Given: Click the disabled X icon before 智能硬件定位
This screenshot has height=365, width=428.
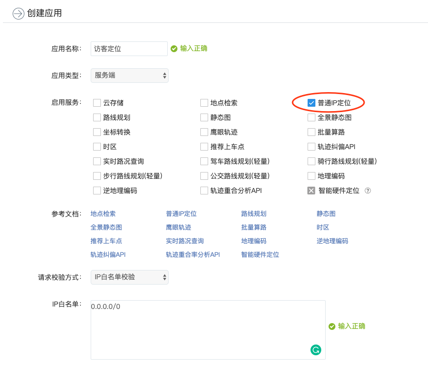Looking at the screenshot, I should (x=311, y=191).
